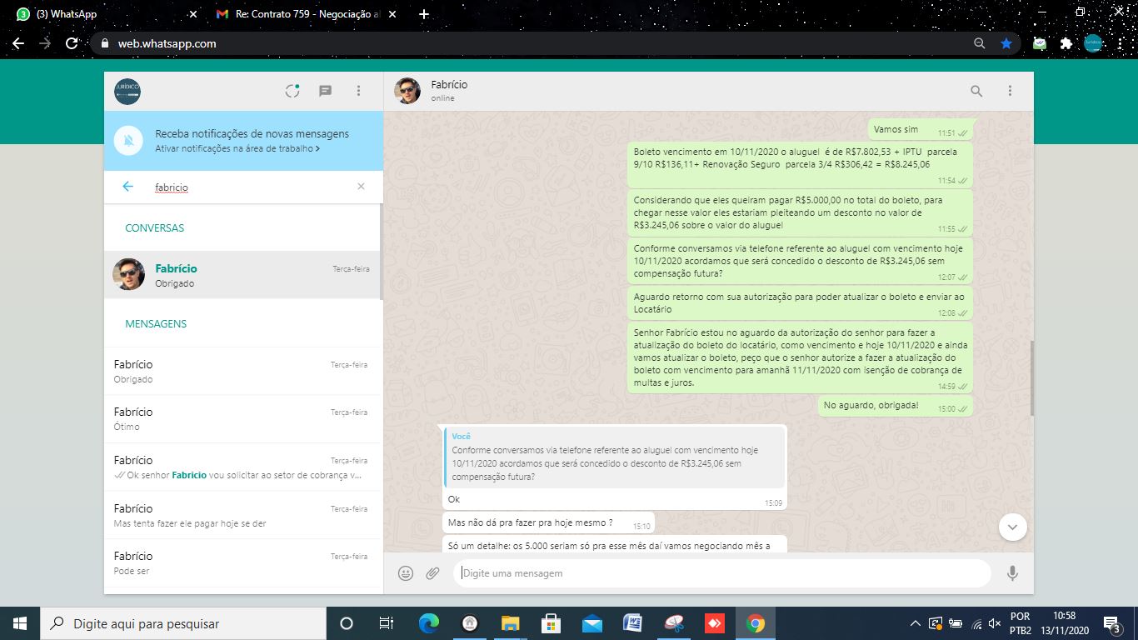Open the Windows taskbar Mail app
Image resolution: width=1138 pixels, height=640 pixels.
point(592,623)
